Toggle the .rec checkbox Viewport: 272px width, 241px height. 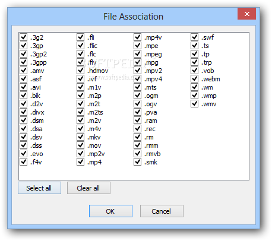[x=138, y=129]
